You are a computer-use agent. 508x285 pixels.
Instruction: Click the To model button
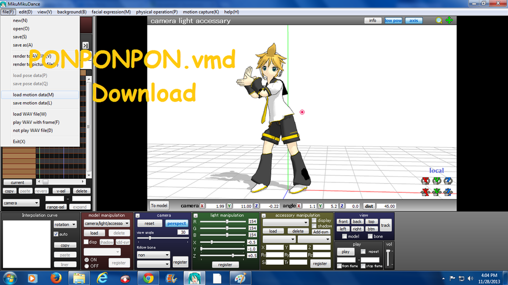(159, 206)
